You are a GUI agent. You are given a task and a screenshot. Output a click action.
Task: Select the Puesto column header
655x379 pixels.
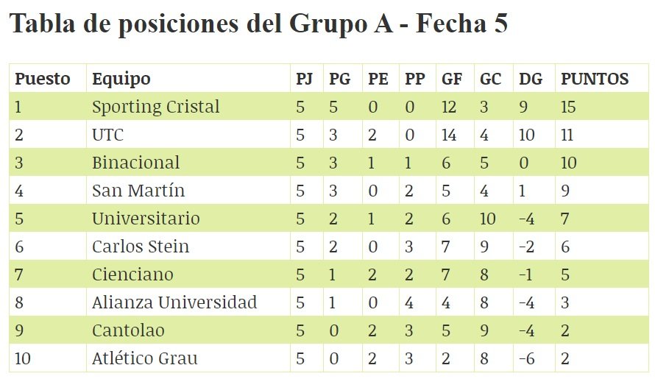click(43, 79)
